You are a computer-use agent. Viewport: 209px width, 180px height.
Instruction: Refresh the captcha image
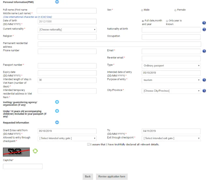[x=35, y=151]
